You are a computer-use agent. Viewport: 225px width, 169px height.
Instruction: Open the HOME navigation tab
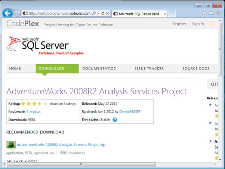(x=21, y=68)
